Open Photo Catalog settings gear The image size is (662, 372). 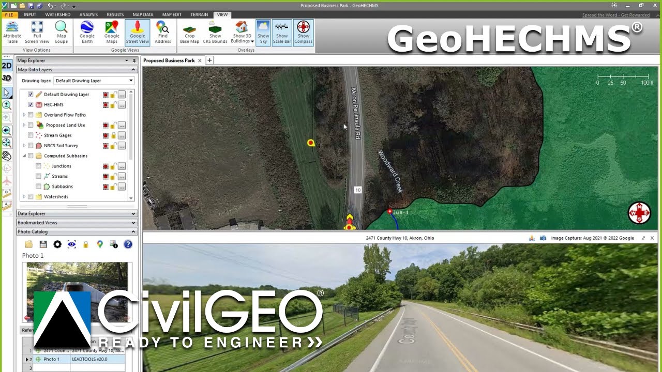[x=57, y=244]
